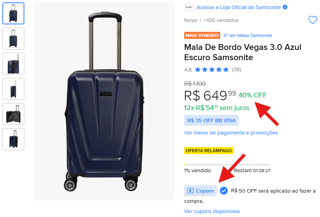The width and height of the screenshot is (320, 217).
Task: Select the second suitcase thumbnail
Action: (13, 39)
